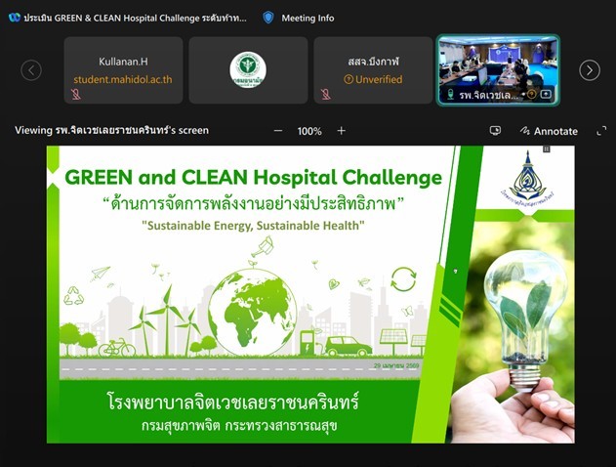
Task: Select the green logo participant tile
Action: (x=247, y=70)
